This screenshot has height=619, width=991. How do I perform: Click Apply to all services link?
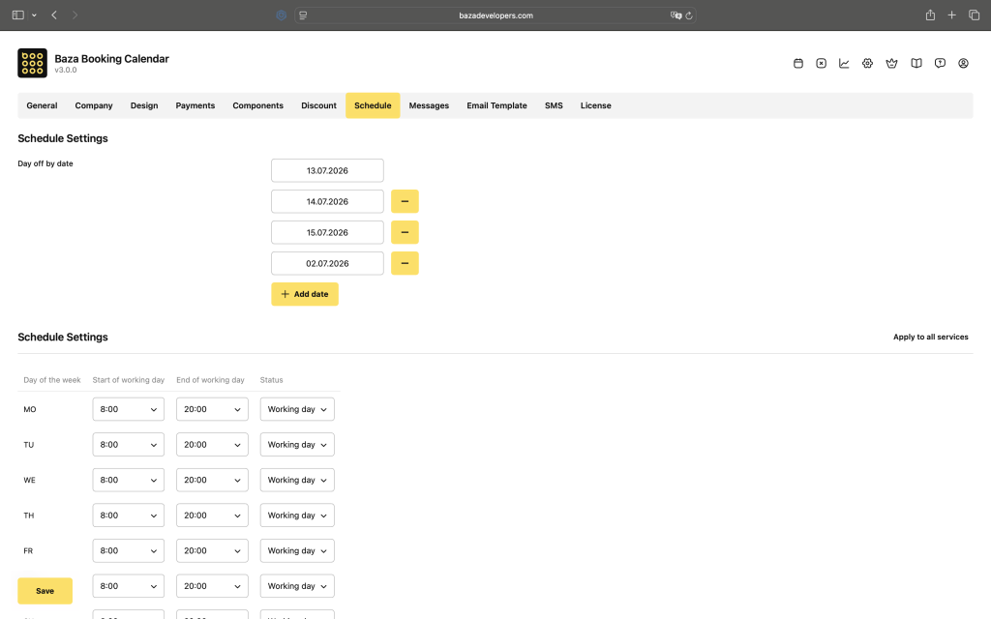[x=930, y=338]
